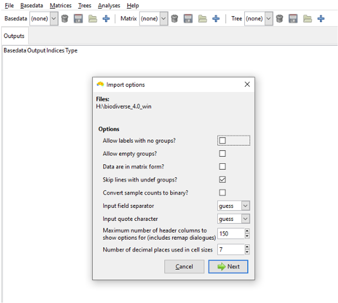Select the Outputs tab
The width and height of the screenshot is (338, 303).
click(x=14, y=36)
